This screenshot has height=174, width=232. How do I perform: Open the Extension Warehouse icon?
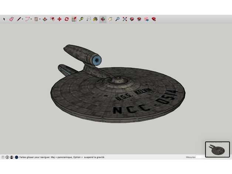(x=139, y=19)
